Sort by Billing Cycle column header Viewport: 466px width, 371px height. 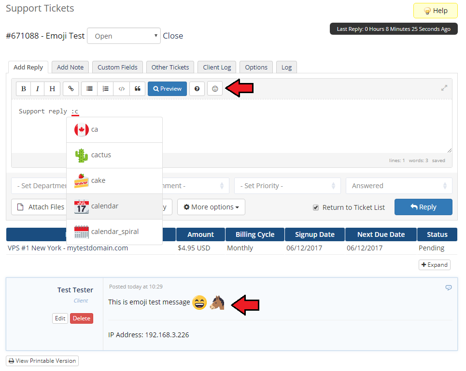click(255, 234)
